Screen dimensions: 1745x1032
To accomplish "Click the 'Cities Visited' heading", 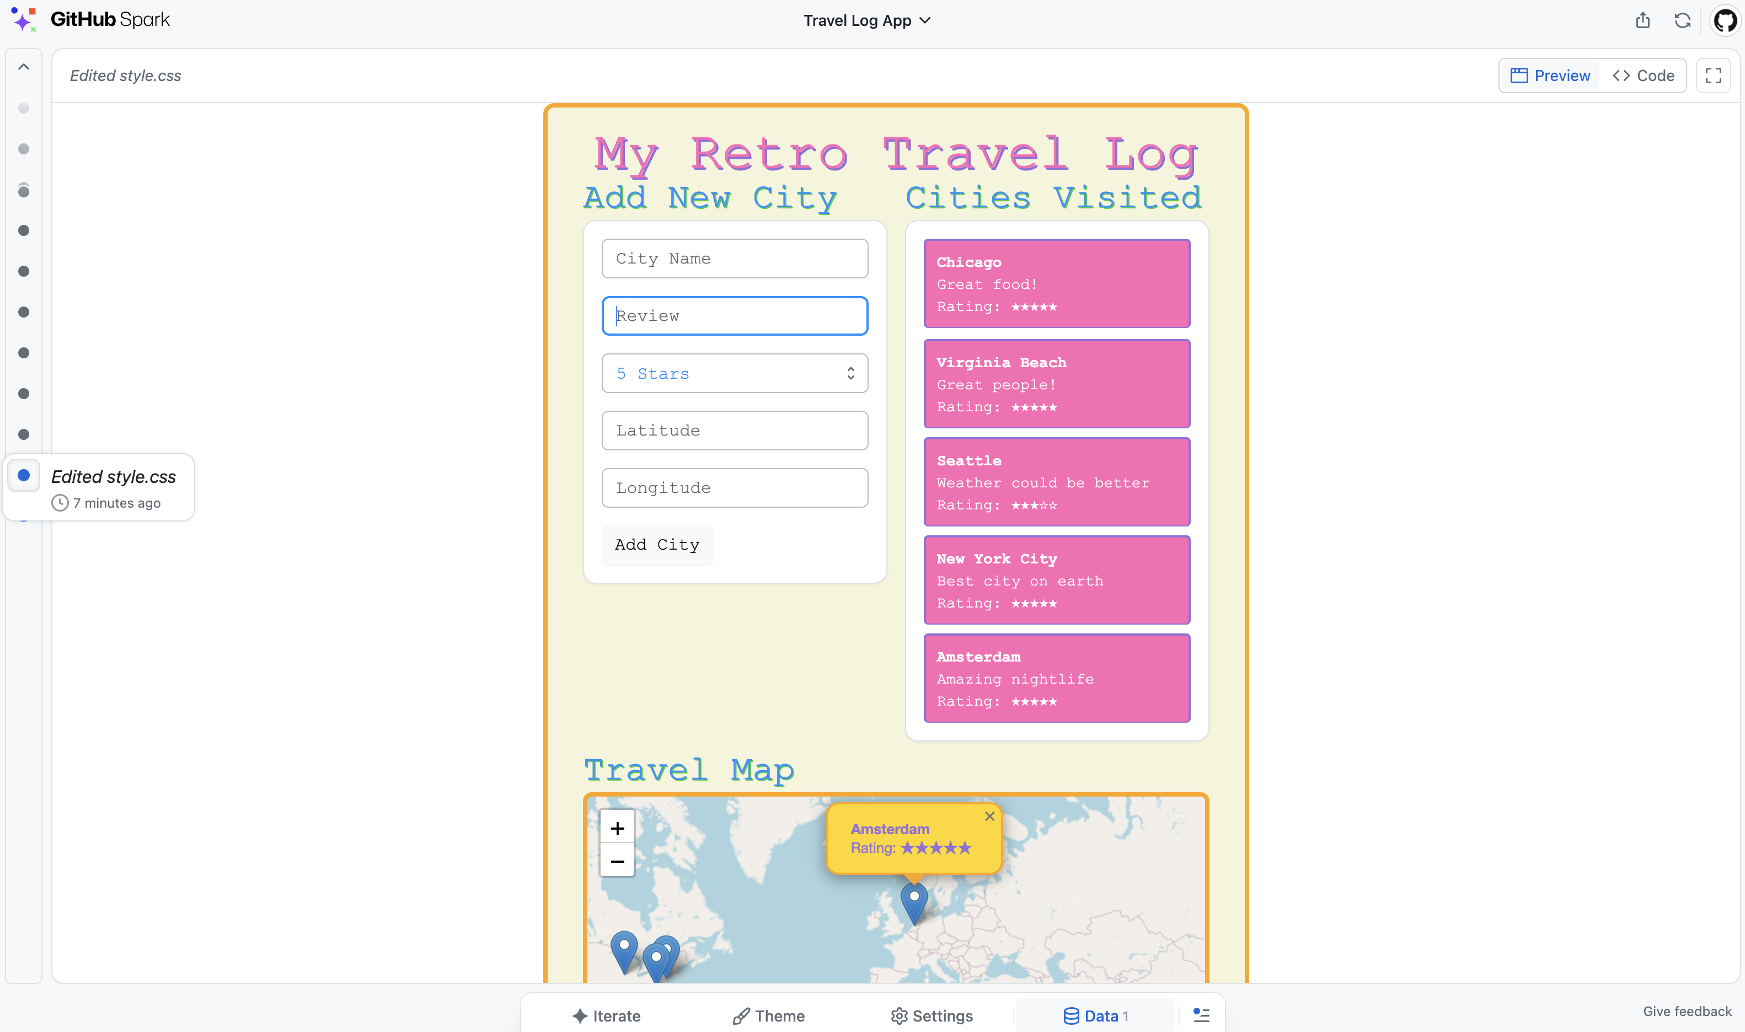I will click(1053, 198).
